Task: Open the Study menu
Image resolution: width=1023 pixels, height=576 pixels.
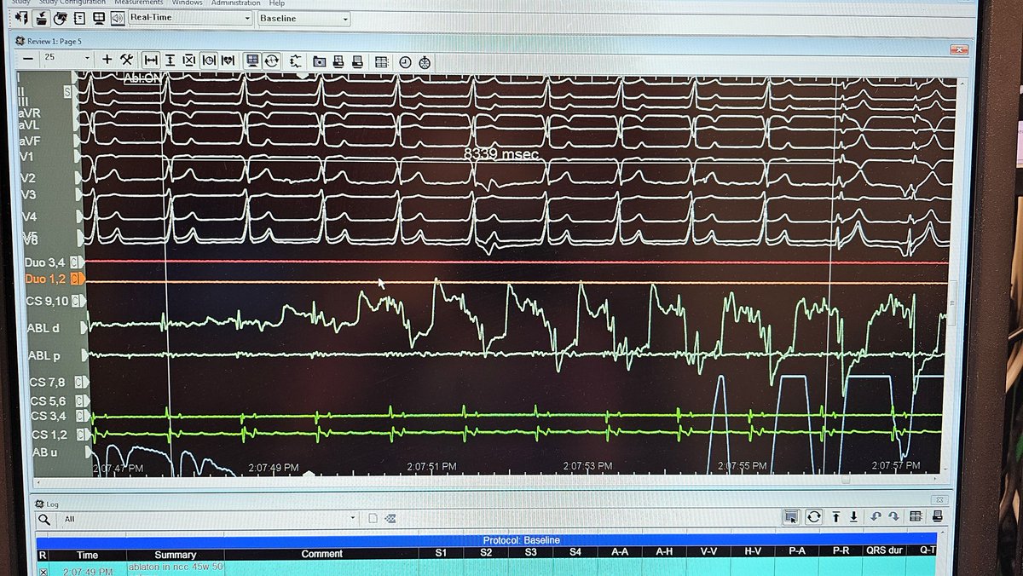Action: [21, 3]
